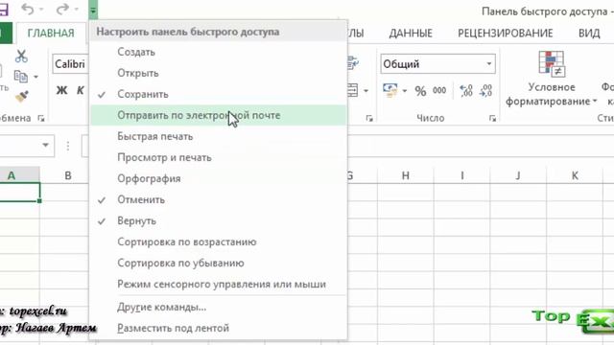Open the Clipboard dialog launcher
The height and width of the screenshot is (345, 614).
[41, 118]
